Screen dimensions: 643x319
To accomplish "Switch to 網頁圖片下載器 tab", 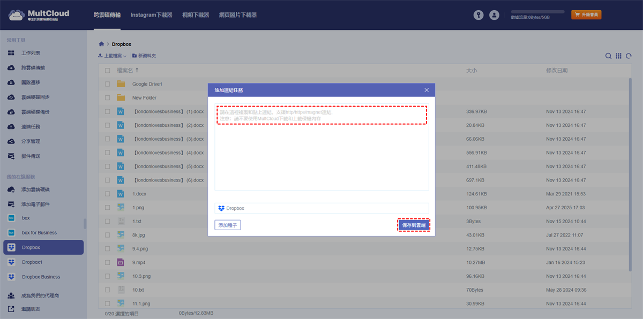I will point(237,15).
